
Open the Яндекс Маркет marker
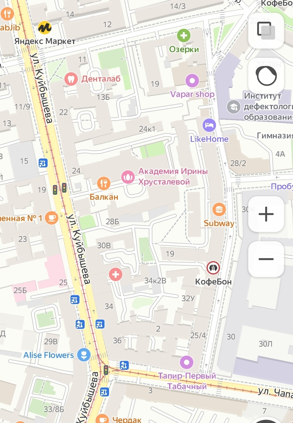tap(44, 27)
